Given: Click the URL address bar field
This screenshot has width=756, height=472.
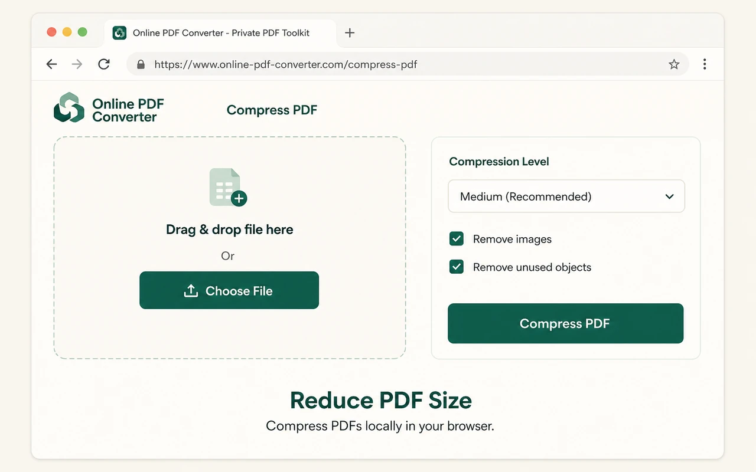Looking at the screenshot, I should [408, 64].
